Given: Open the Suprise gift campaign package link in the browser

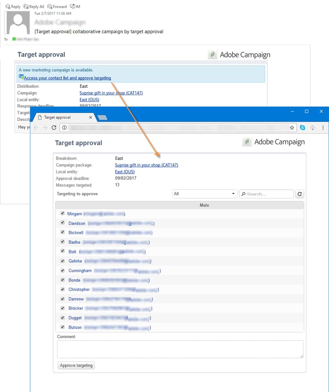Looking at the screenshot, I should pyautogui.click(x=147, y=165).
